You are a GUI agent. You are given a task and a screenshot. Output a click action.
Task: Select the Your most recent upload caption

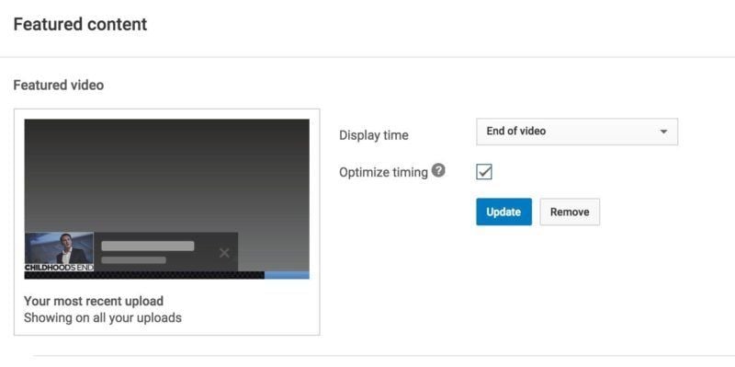click(94, 301)
